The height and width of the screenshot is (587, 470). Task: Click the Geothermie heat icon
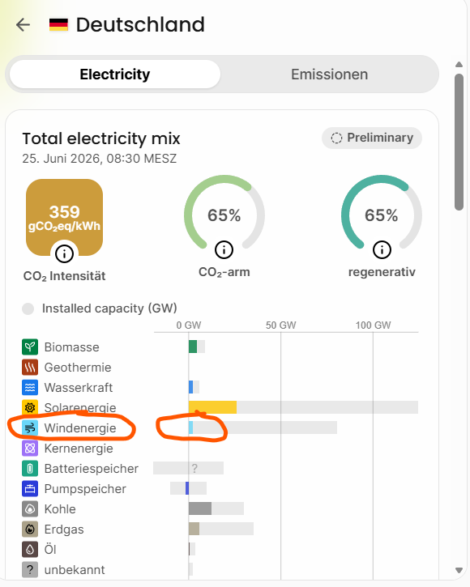point(30,368)
